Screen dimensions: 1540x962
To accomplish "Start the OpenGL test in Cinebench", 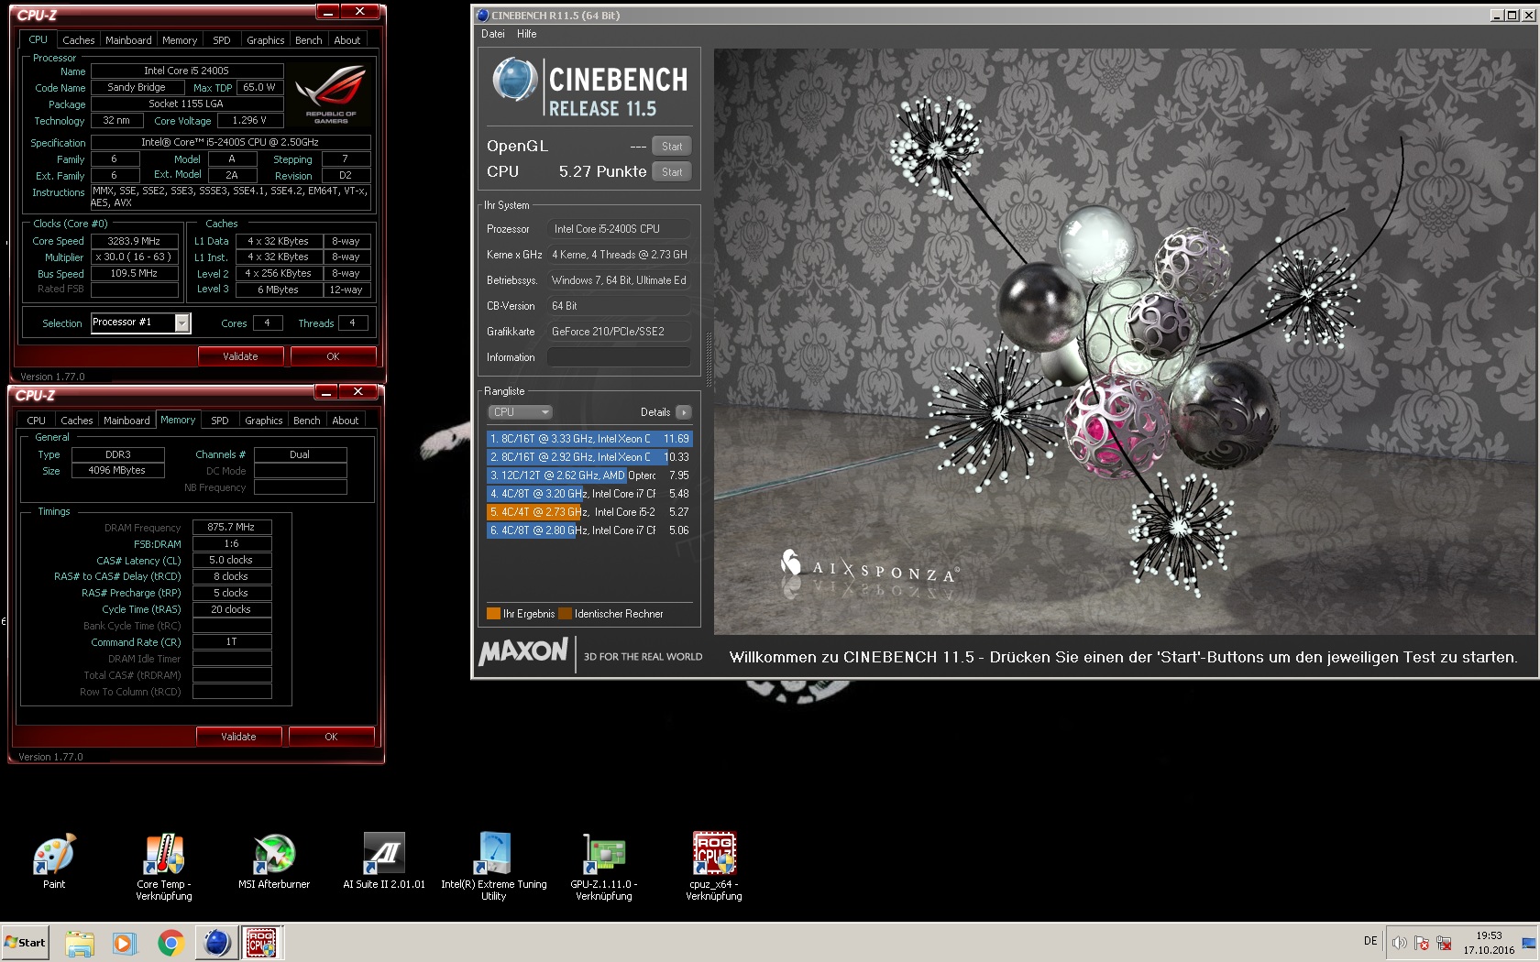I will click(672, 147).
